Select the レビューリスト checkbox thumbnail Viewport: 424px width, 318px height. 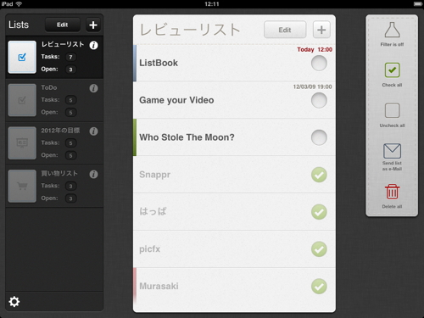[x=22, y=57]
